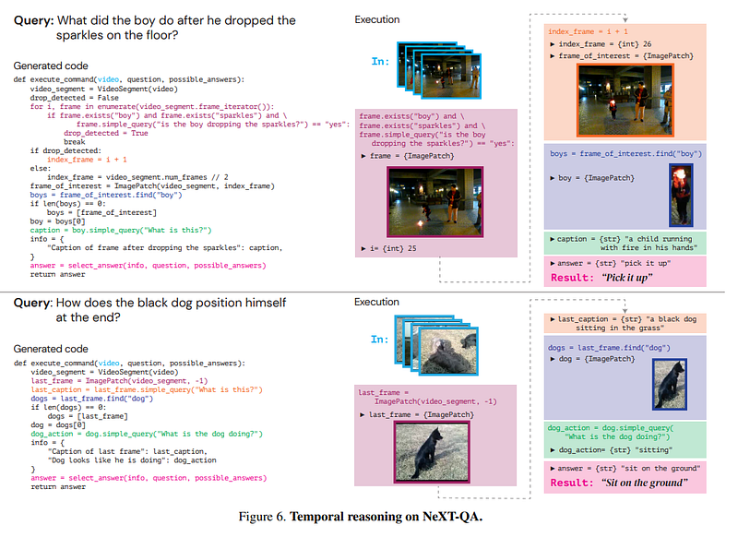The height and width of the screenshot is (537, 738).
Task: Select the query about the black dog's position
Action: [149, 310]
